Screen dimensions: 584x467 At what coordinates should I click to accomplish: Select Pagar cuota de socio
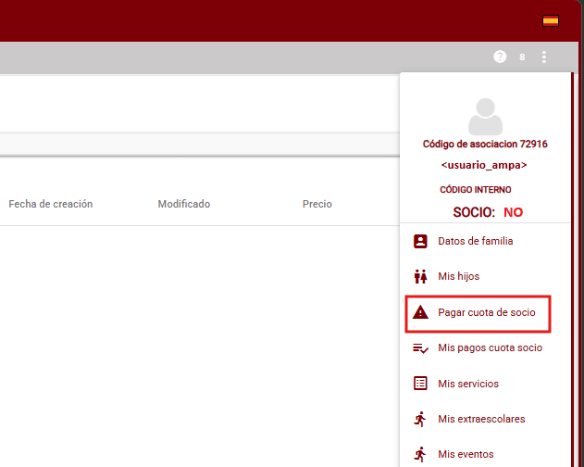tap(486, 313)
